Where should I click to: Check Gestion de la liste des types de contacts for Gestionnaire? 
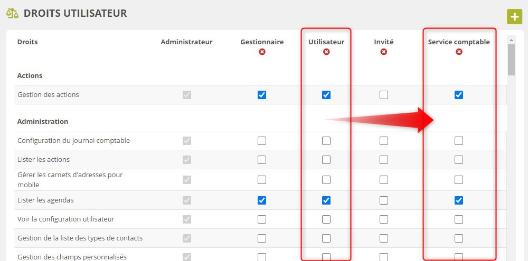(262, 238)
